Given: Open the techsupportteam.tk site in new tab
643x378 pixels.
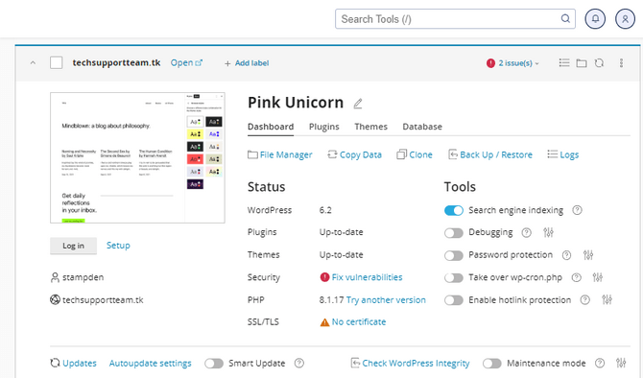Looking at the screenshot, I should point(186,62).
